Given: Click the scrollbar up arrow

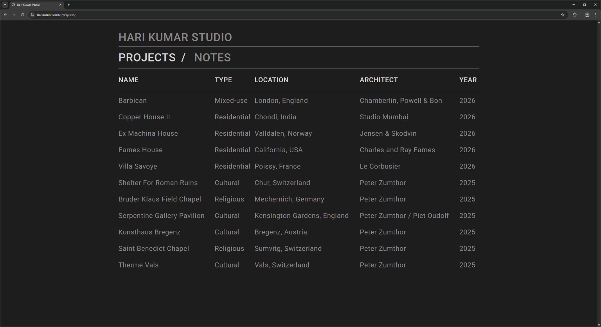Looking at the screenshot, I should pyautogui.click(x=599, y=23).
